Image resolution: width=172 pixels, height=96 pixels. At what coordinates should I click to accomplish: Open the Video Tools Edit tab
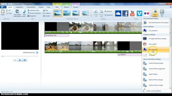[57, 7]
